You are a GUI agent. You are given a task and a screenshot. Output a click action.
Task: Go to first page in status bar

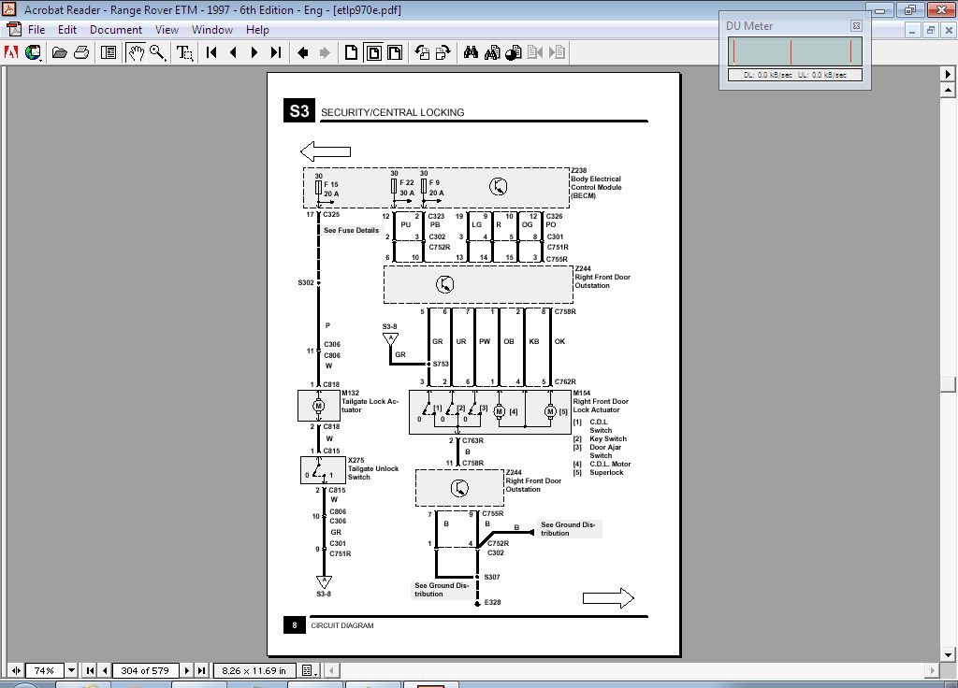tap(90, 670)
